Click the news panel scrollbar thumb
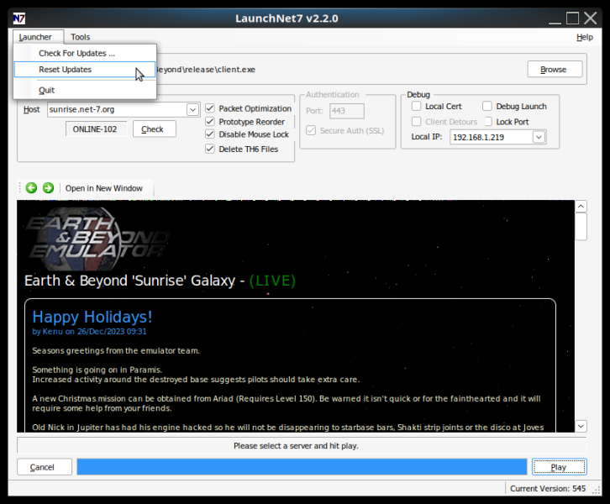This screenshot has width=610, height=504. coord(581,226)
